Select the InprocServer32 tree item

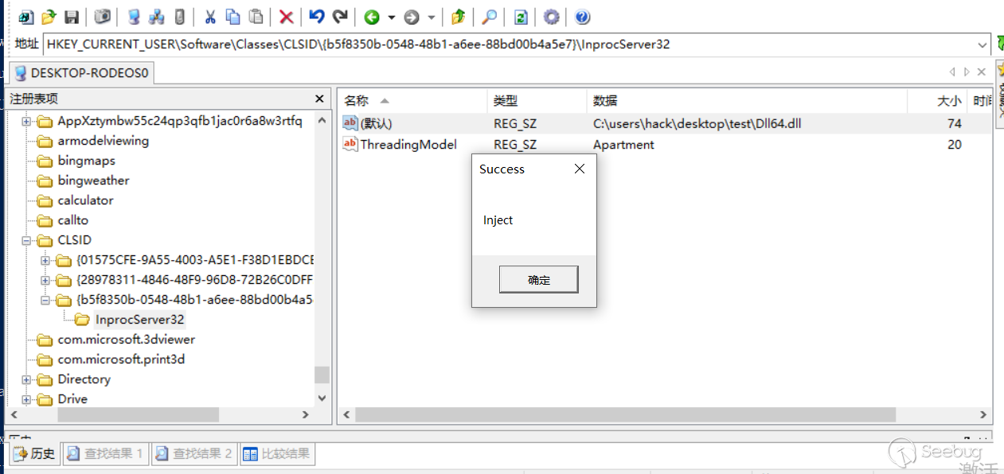(139, 319)
